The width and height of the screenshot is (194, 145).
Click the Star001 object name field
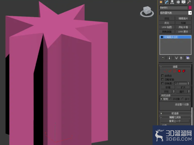click(173, 7)
